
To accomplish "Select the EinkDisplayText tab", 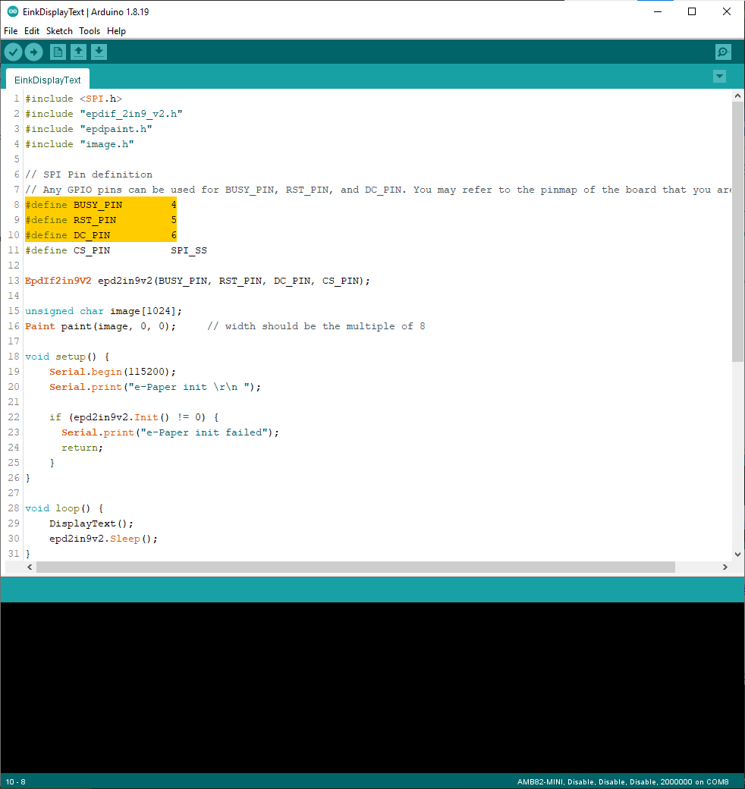I will point(47,80).
